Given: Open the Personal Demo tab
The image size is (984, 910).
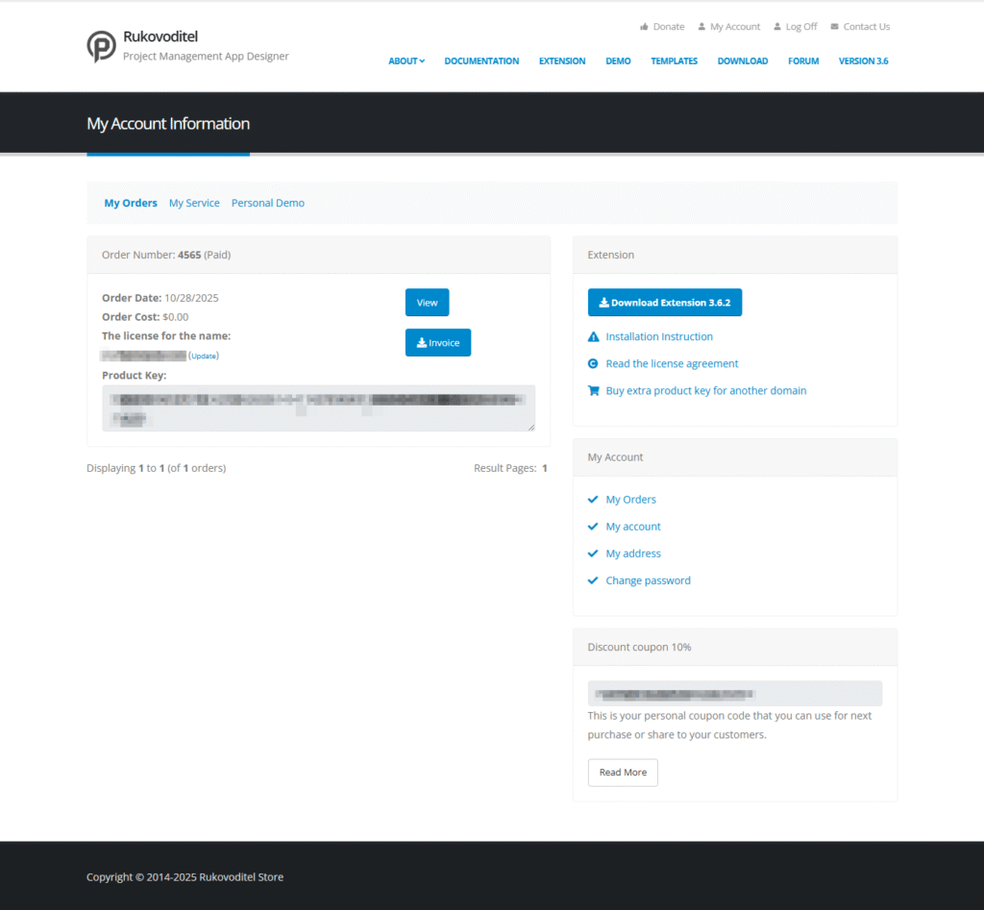Looking at the screenshot, I should click(268, 204).
